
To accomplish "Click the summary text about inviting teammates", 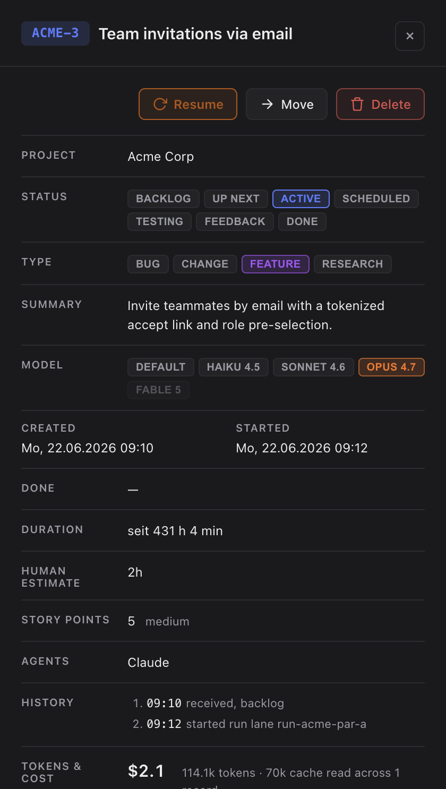I will [256, 315].
